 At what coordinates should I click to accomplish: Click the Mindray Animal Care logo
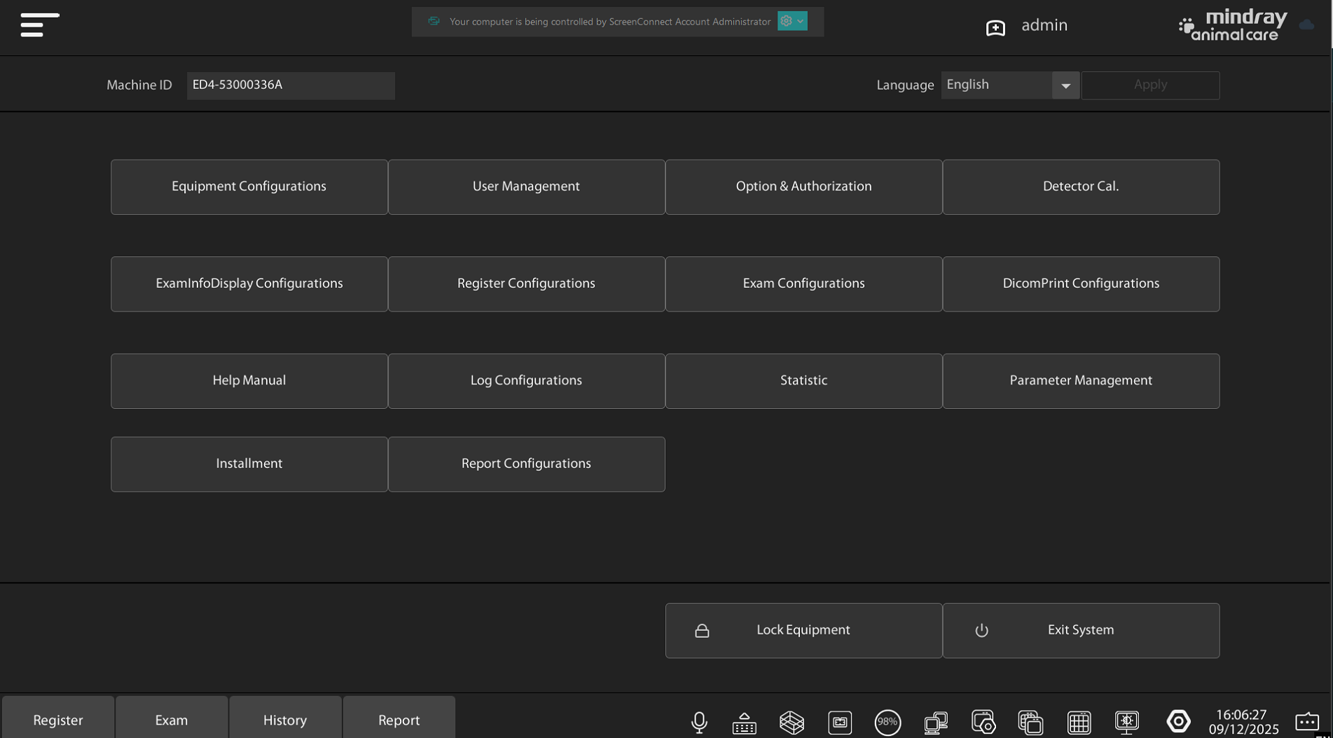pos(1234,25)
